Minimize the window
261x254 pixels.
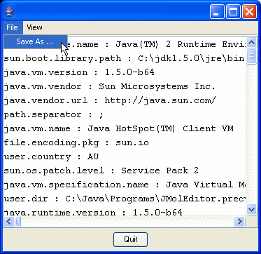click(217, 12)
